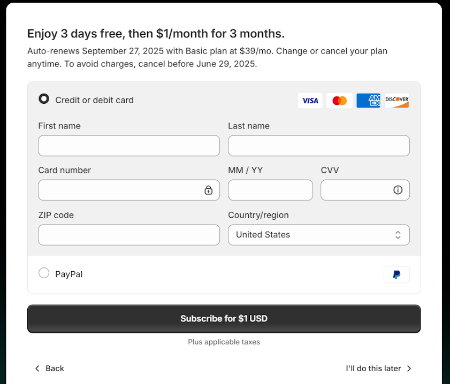Click the Subscribe for $1 USD button
The image size is (450, 384).
coord(224,318)
